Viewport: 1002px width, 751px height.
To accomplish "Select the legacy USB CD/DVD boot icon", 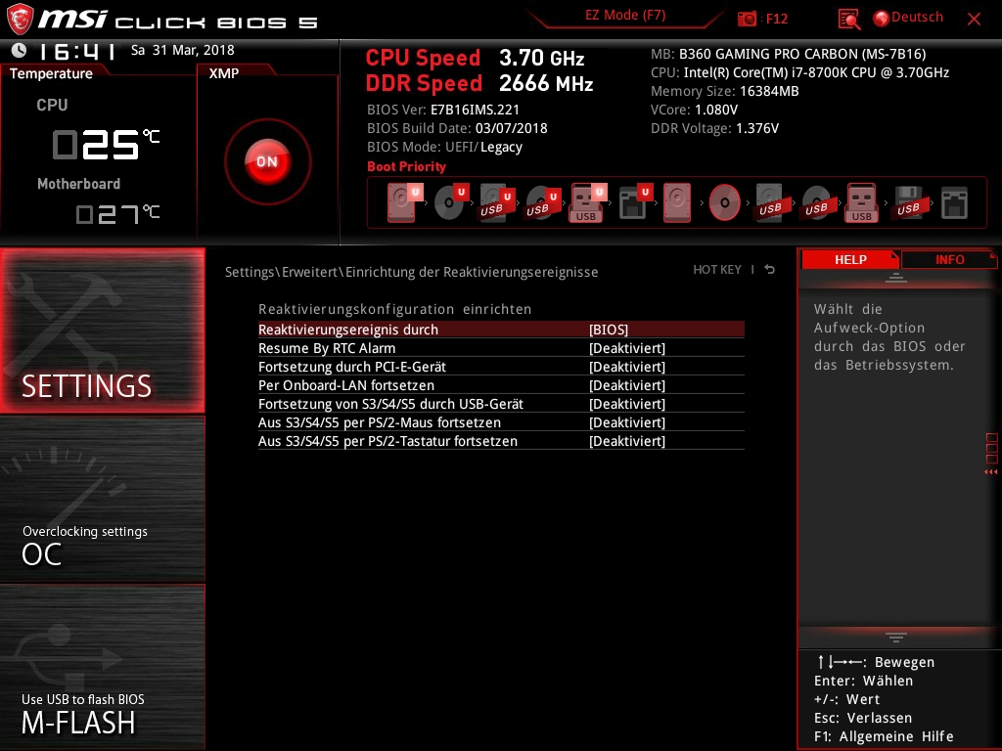I will 817,203.
